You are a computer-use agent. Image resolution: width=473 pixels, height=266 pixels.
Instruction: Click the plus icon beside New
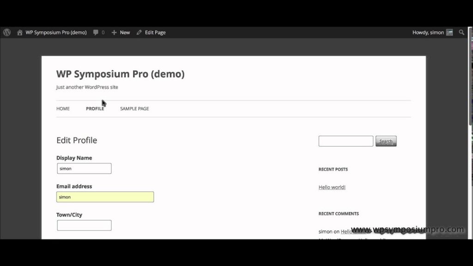114,32
